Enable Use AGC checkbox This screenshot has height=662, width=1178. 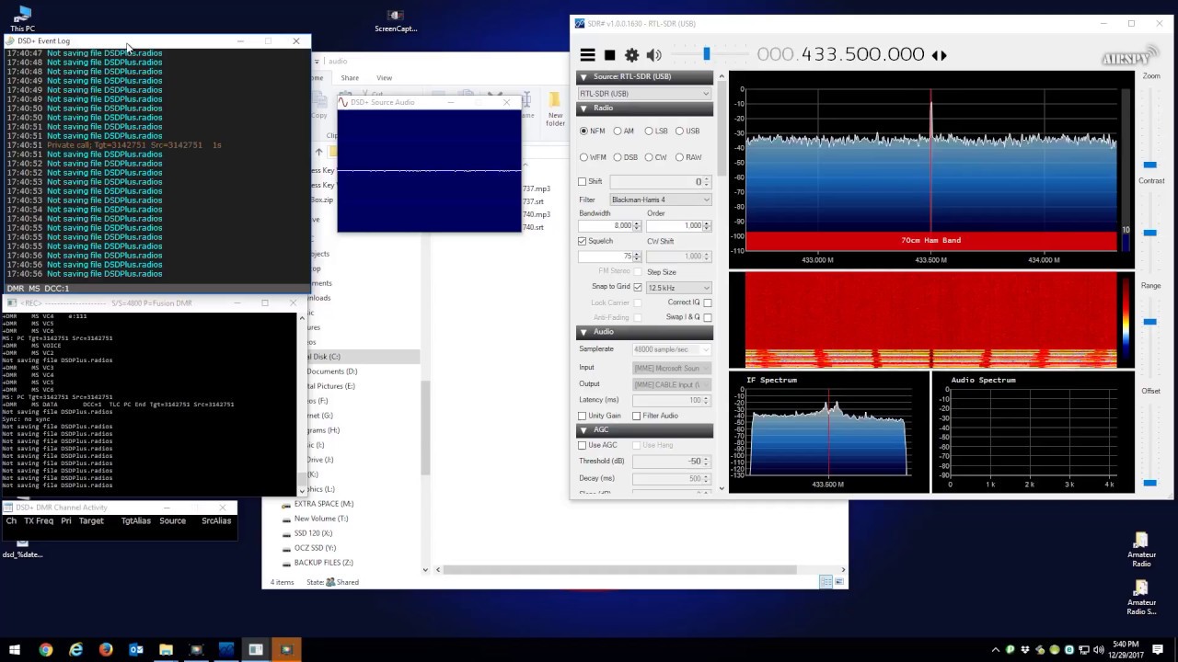click(x=582, y=445)
